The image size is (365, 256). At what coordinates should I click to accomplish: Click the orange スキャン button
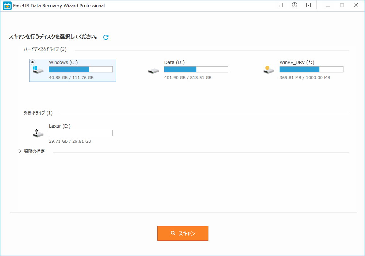point(183,233)
